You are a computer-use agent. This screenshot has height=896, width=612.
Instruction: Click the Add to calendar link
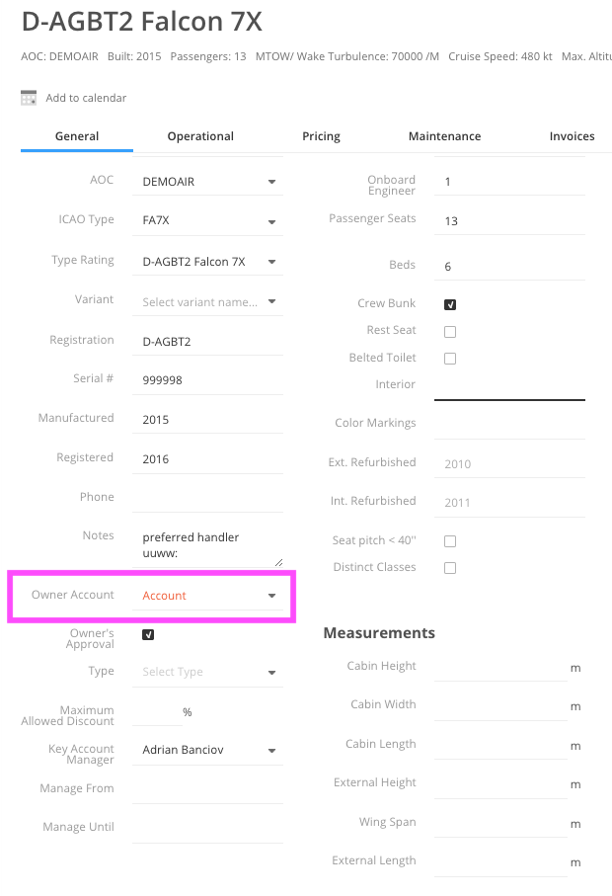(86, 98)
